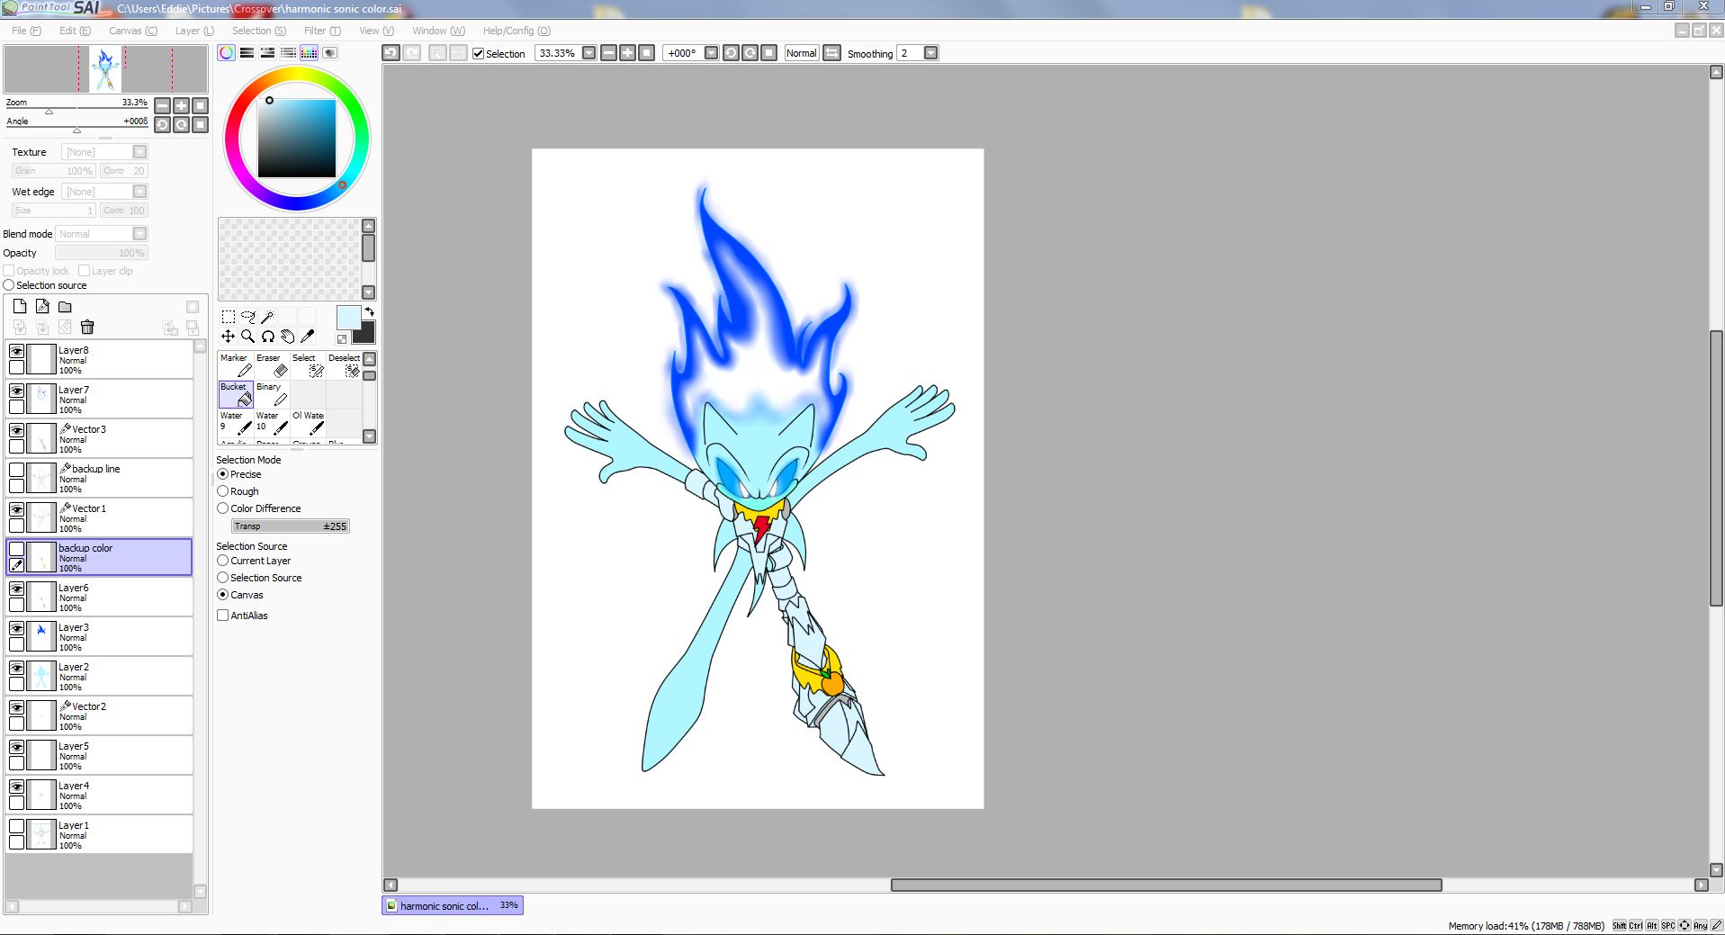Open the Filter menu
The image size is (1725, 935).
pyautogui.click(x=322, y=31)
